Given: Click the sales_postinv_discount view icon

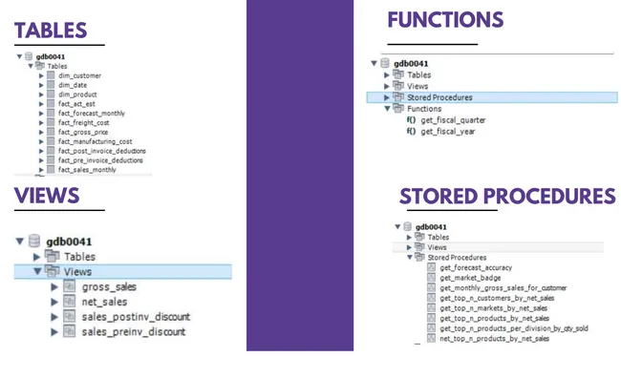Looking at the screenshot, I should [x=70, y=316].
